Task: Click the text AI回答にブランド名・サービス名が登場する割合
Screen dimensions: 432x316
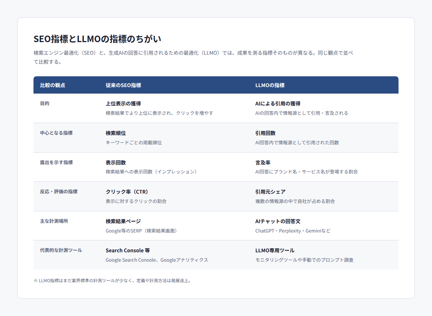Action: [306, 172]
